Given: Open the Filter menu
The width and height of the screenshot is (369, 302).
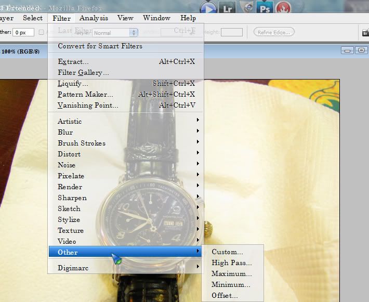Looking at the screenshot, I should (x=61, y=18).
